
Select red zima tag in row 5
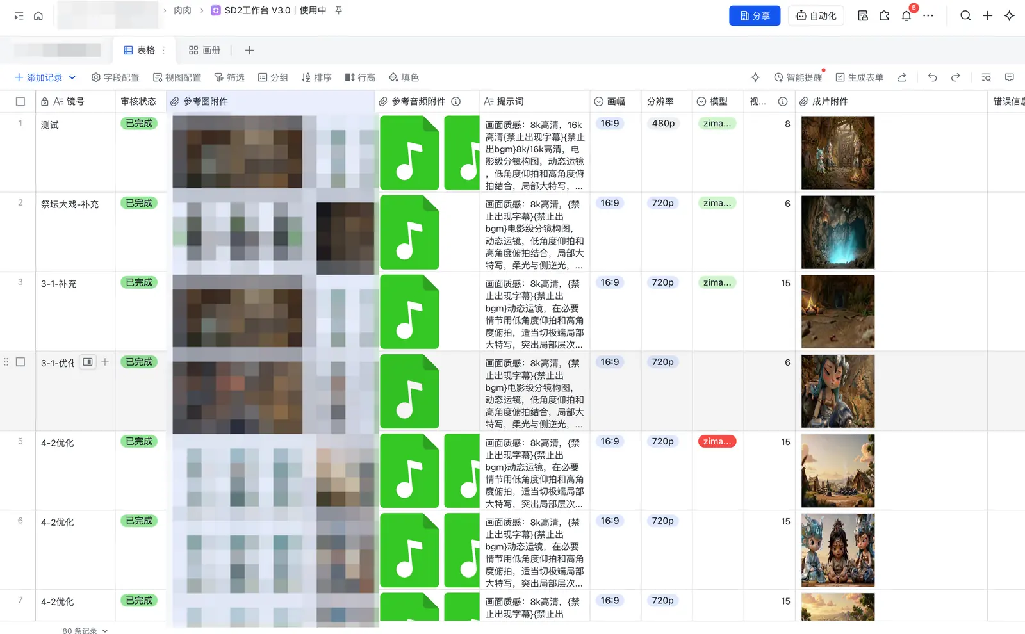click(717, 441)
